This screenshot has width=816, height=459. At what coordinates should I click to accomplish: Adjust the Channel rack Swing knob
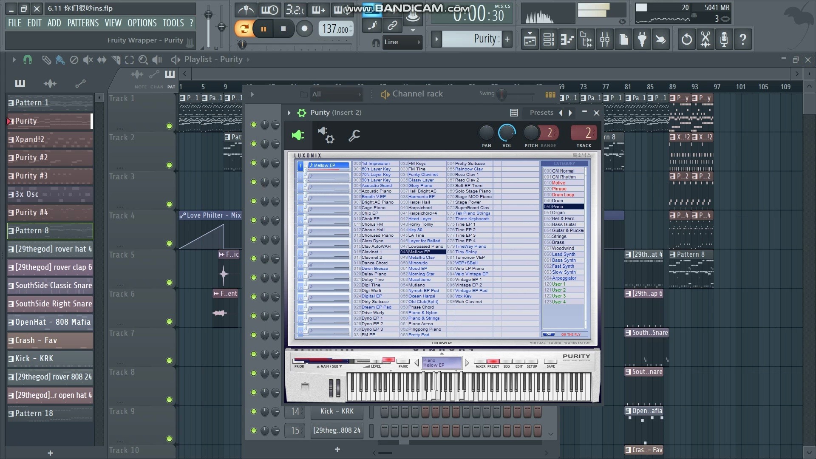[502, 94]
